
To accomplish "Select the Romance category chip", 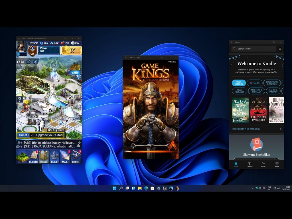I will 254,83.
